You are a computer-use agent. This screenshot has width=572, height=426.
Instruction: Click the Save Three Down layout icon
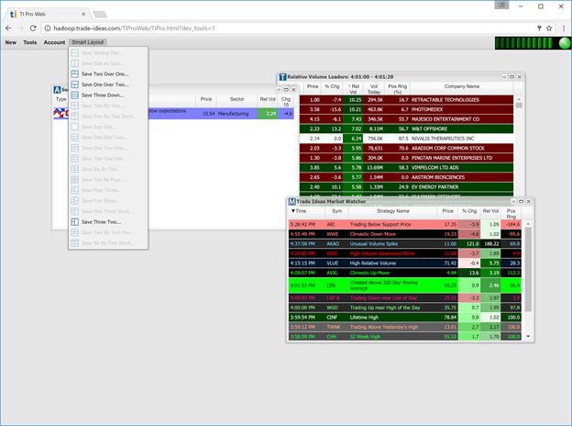75,95
